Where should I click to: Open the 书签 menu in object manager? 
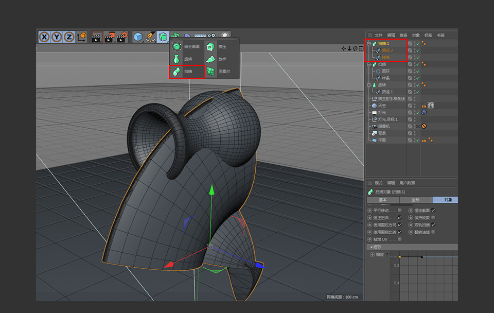tap(441, 36)
